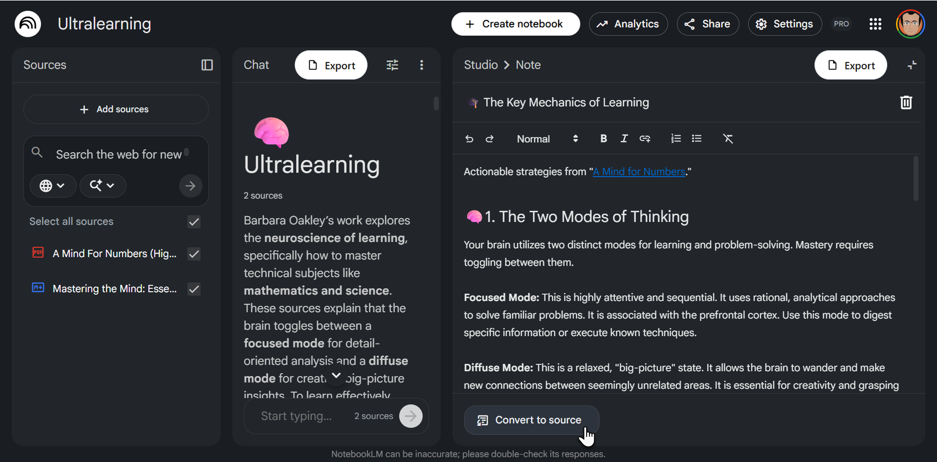
Task: Open the Google apps grid
Action: 875,24
